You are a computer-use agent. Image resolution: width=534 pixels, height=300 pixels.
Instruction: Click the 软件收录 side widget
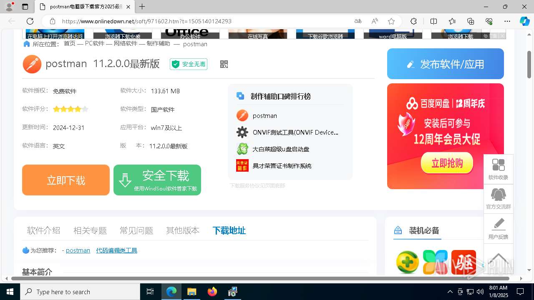[x=499, y=169]
